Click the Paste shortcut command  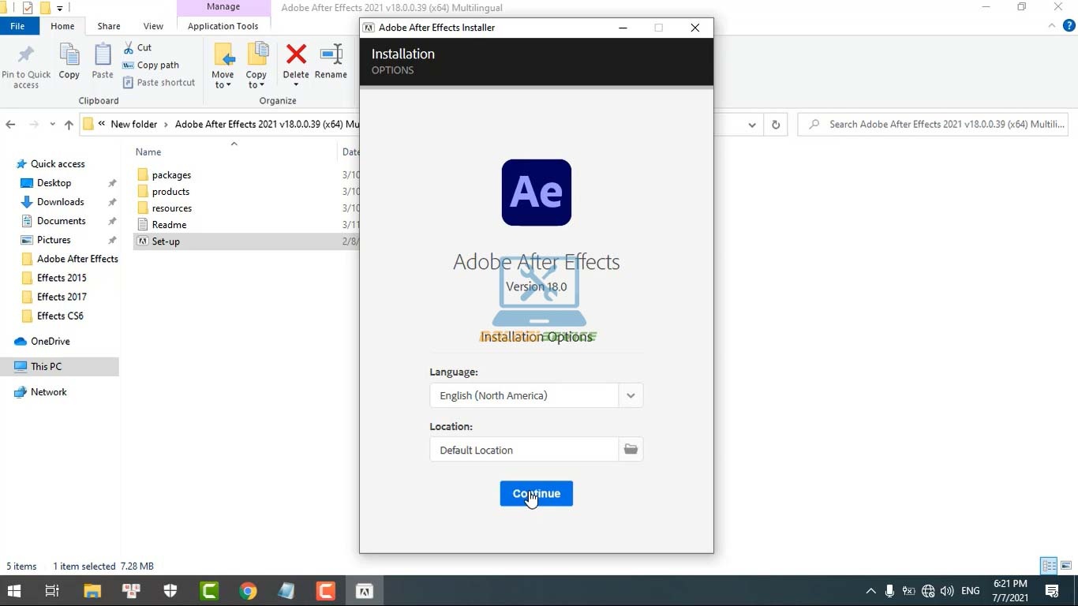tap(159, 82)
